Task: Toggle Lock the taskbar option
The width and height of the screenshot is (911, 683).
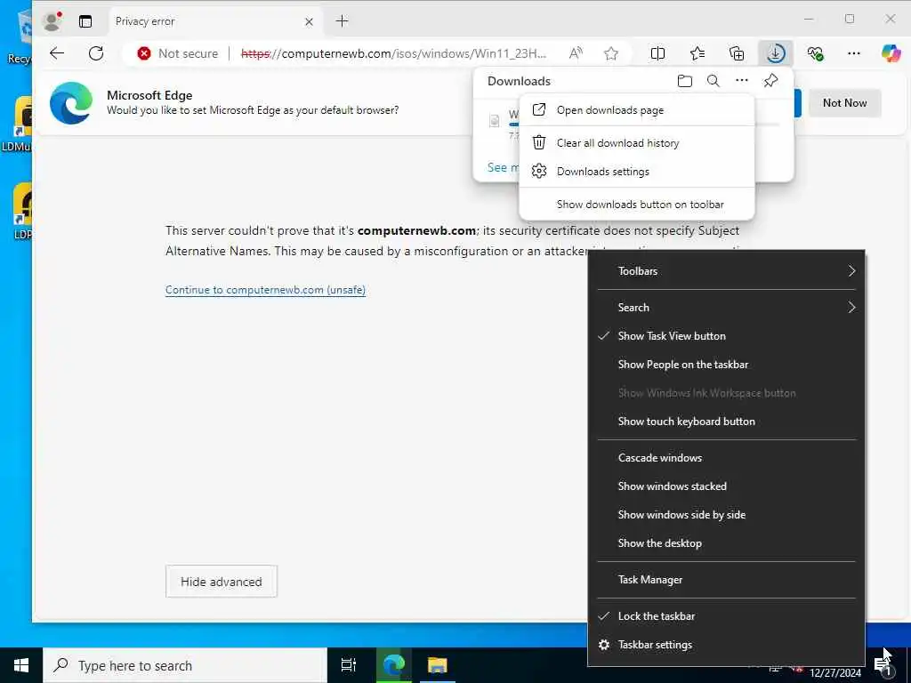Action: (726, 616)
